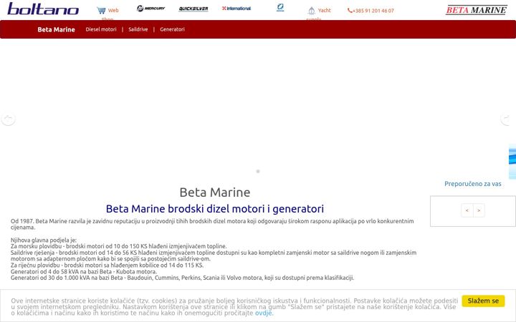
Task: Open the Mercury brand logo
Action: (x=150, y=8)
